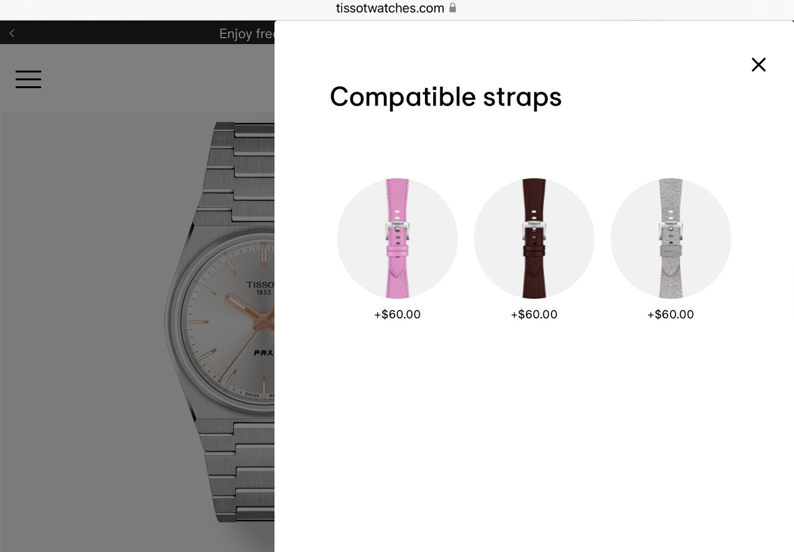
Task: Click the buckle on the pink strap
Action: pos(397,233)
